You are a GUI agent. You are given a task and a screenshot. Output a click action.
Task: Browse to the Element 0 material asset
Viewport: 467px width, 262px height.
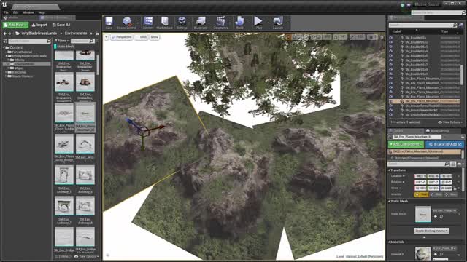pos(441,254)
